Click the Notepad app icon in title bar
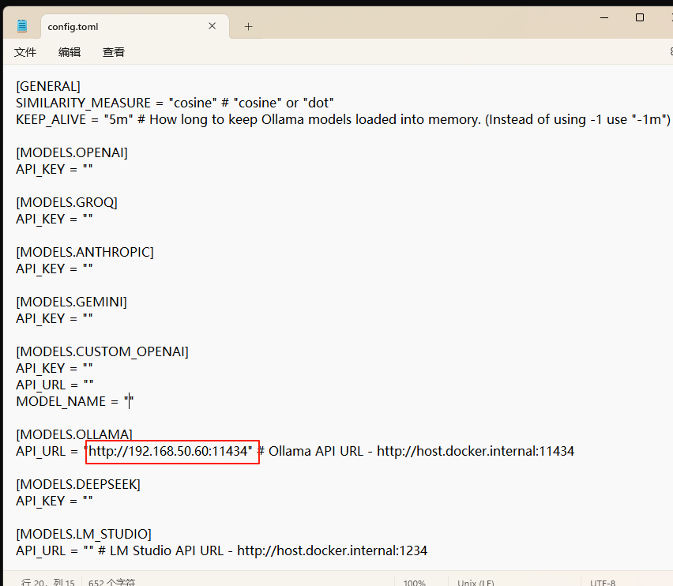The height and width of the screenshot is (586, 673). click(x=22, y=26)
